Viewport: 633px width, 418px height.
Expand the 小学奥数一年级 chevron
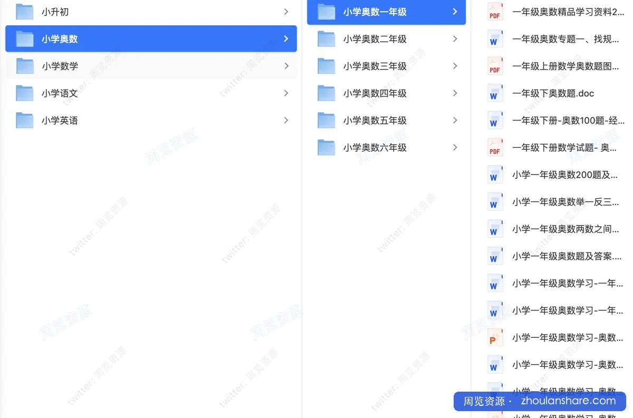tap(455, 12)
